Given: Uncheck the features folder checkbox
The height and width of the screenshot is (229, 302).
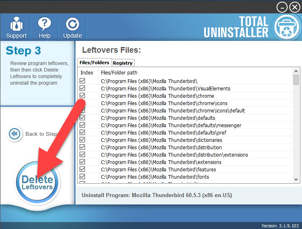Looking at the screenshot, I should 82,169.
